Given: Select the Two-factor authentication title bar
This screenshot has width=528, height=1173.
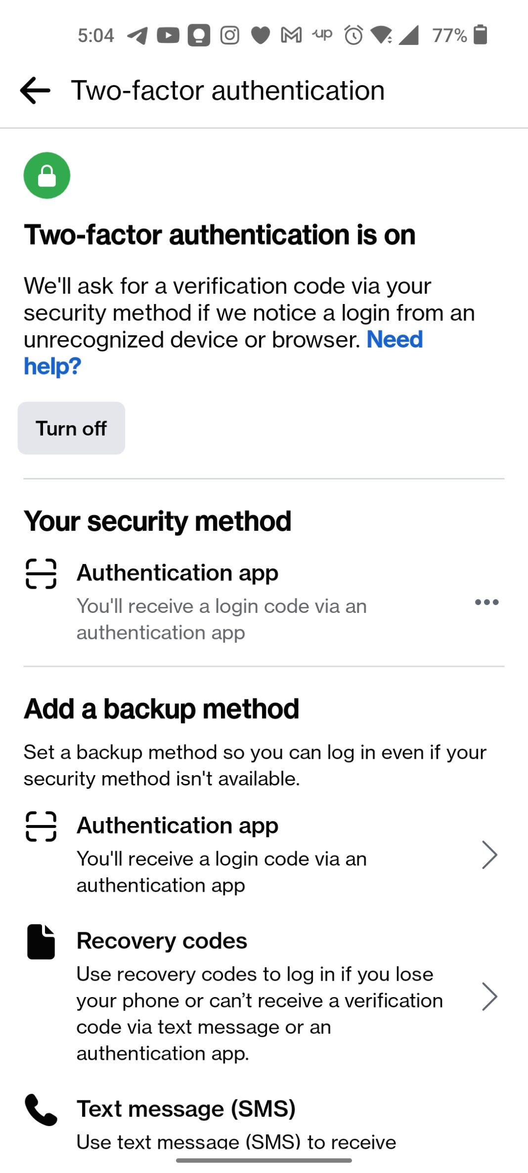Looking at the screenshot, I should [228, 90].
